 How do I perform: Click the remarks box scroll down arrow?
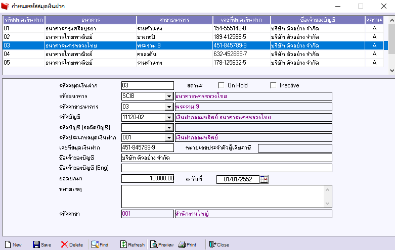coord(328,203)
